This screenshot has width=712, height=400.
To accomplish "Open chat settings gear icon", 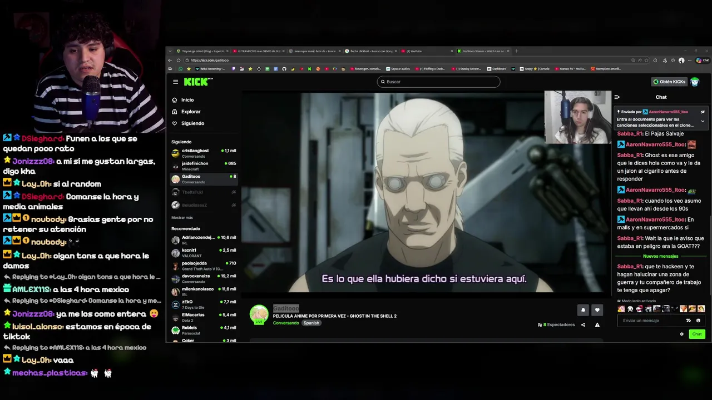I will [x=681, y=334].
